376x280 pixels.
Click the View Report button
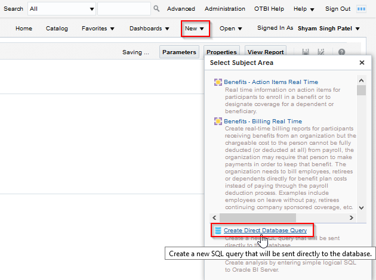click(x=266, y=52)
